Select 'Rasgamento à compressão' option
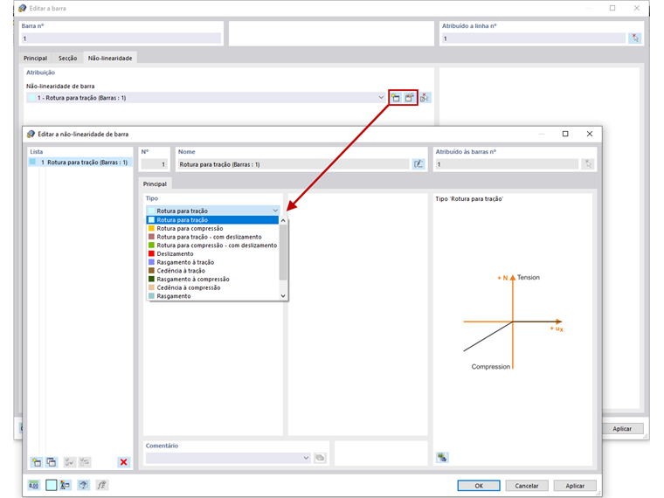Viewport: 664px width, 498px height. [212, 279]
